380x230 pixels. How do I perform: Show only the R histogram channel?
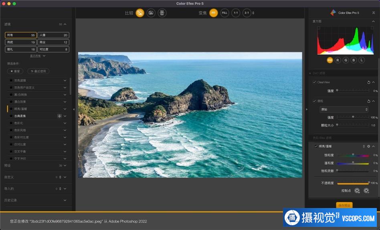pyautogui.click(x=338, y=60)
